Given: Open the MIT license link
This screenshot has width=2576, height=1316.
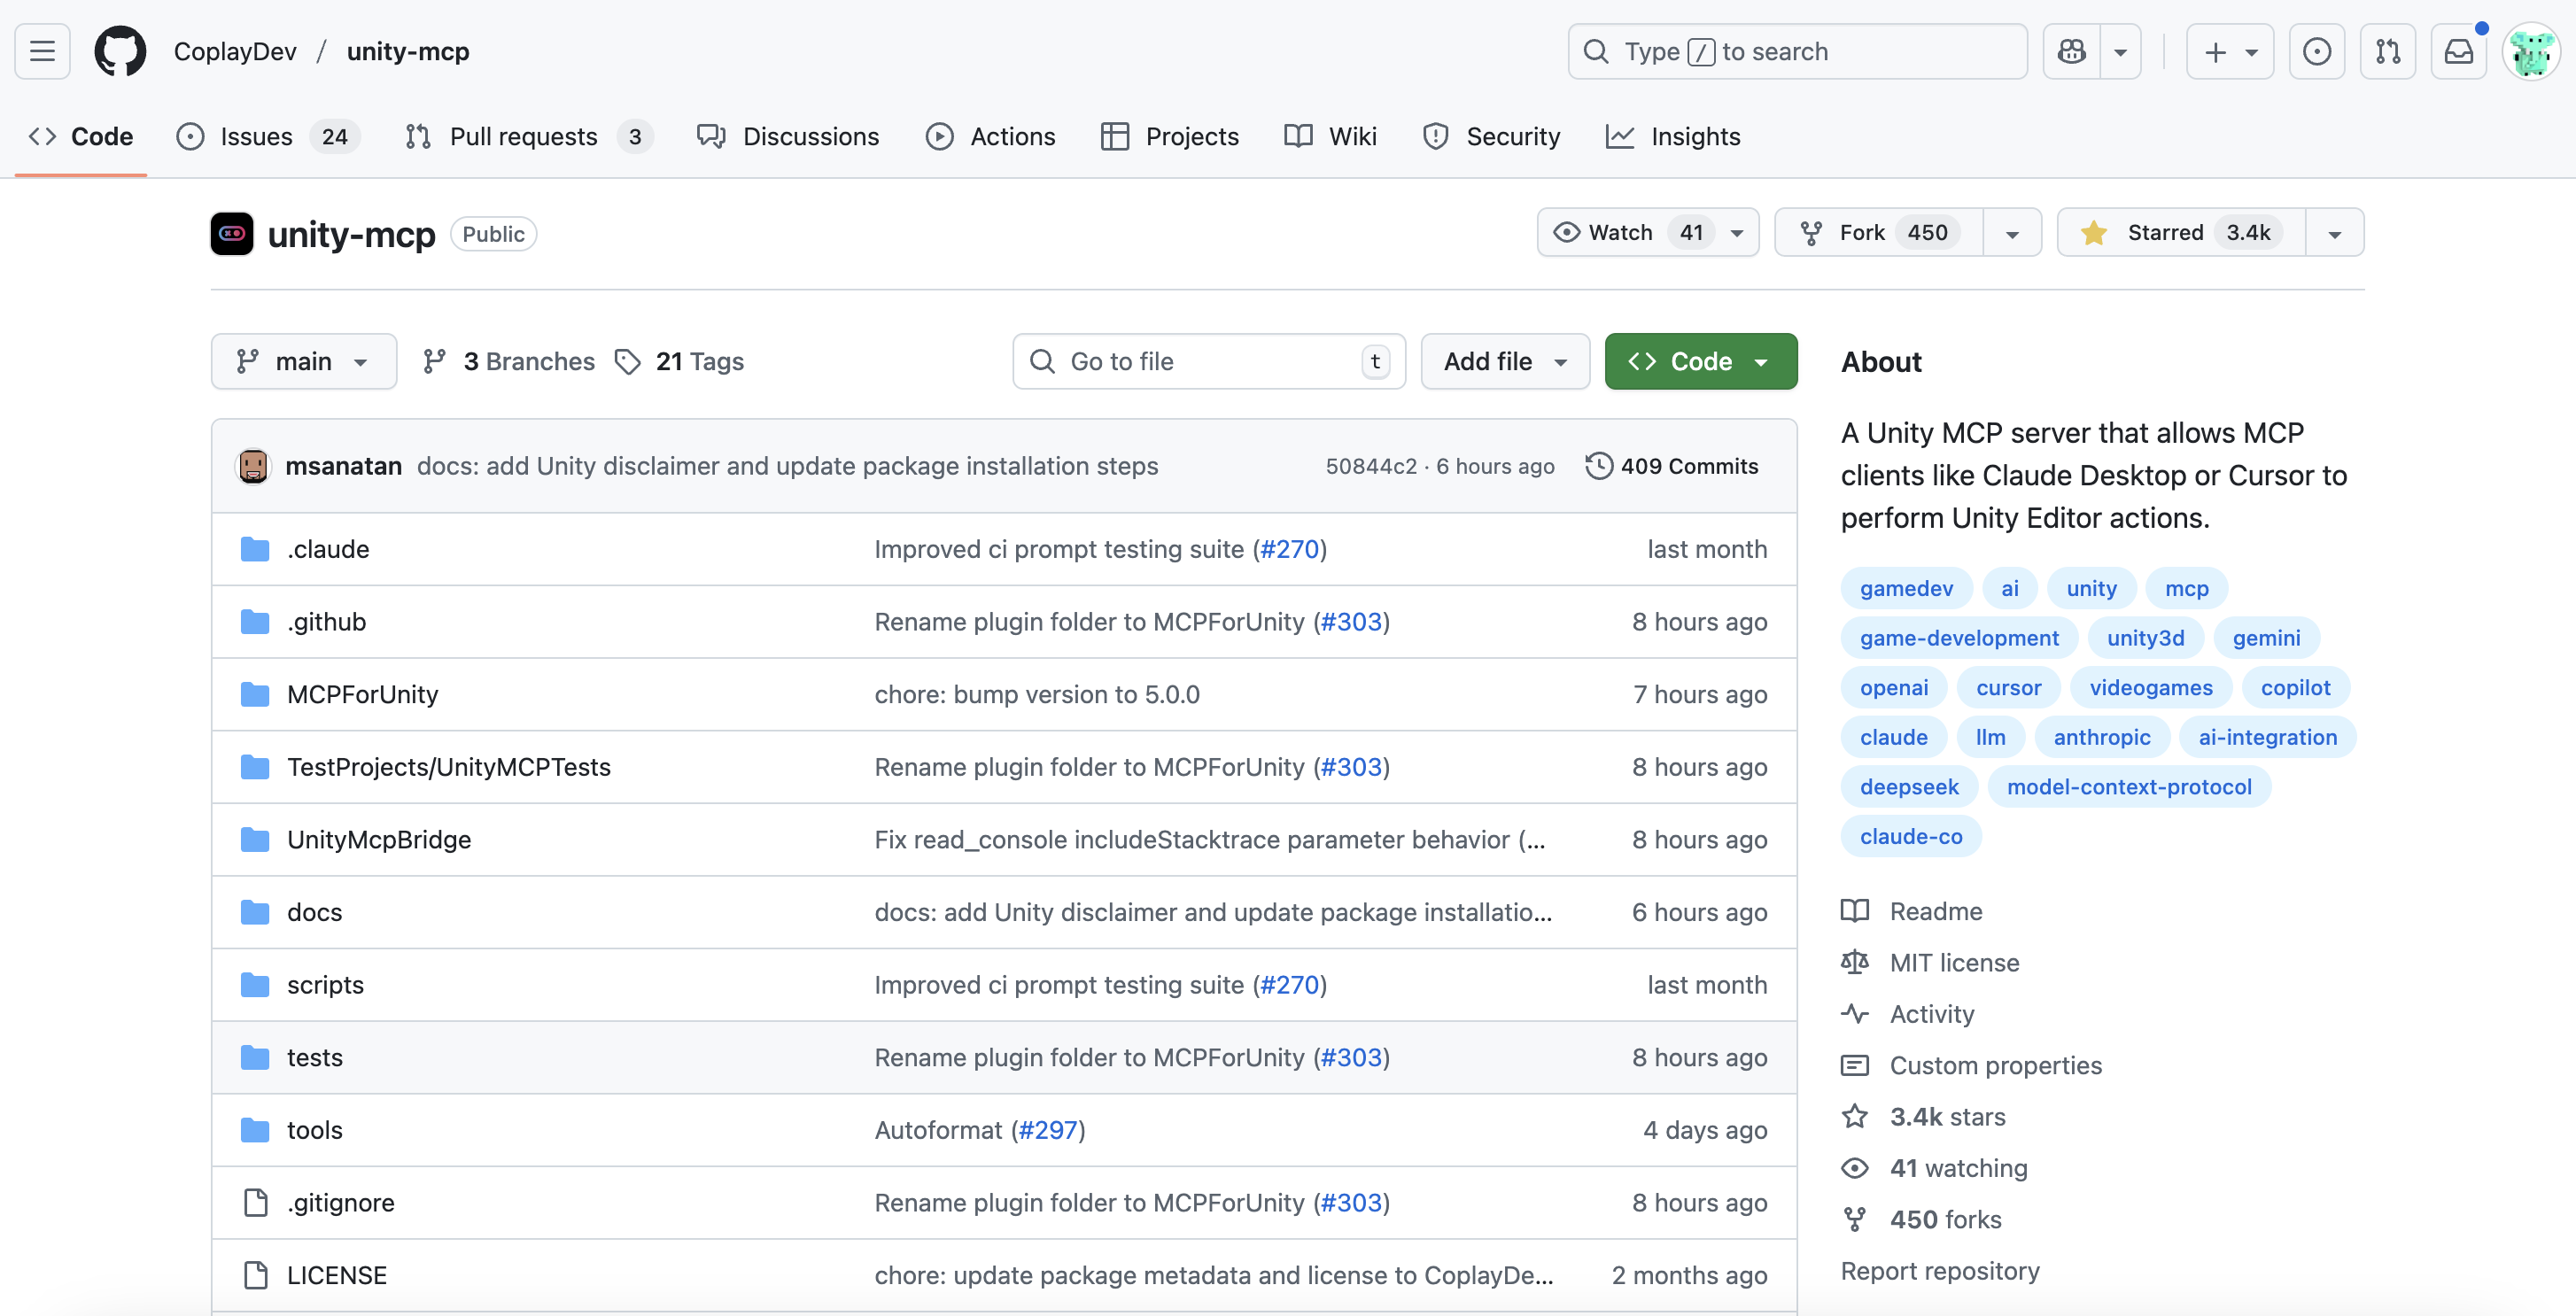Looking at the screenshot, I should click(x=1953, y=962).
